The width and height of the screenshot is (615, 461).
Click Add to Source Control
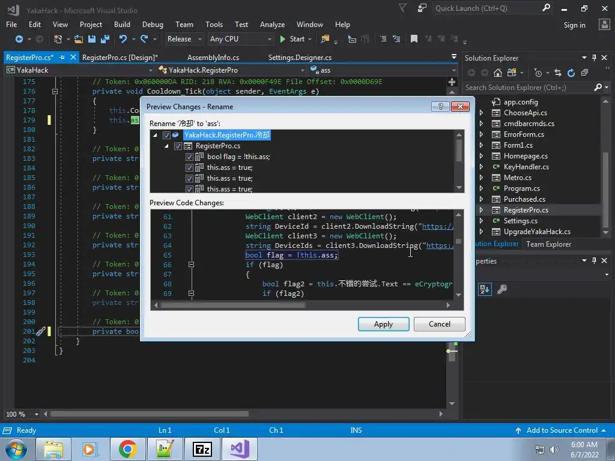pos(562,430)
